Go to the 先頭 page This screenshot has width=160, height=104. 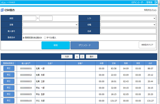click(67, 57)
